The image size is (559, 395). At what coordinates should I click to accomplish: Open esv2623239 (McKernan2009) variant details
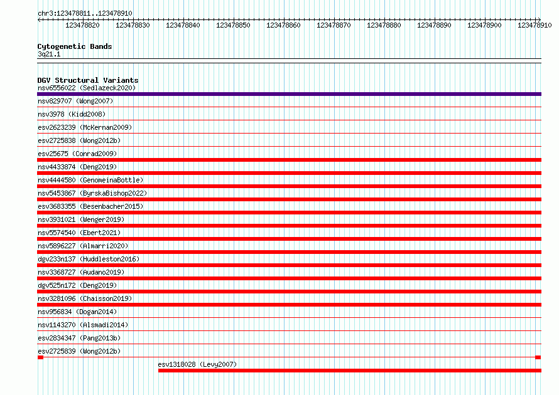85,127
